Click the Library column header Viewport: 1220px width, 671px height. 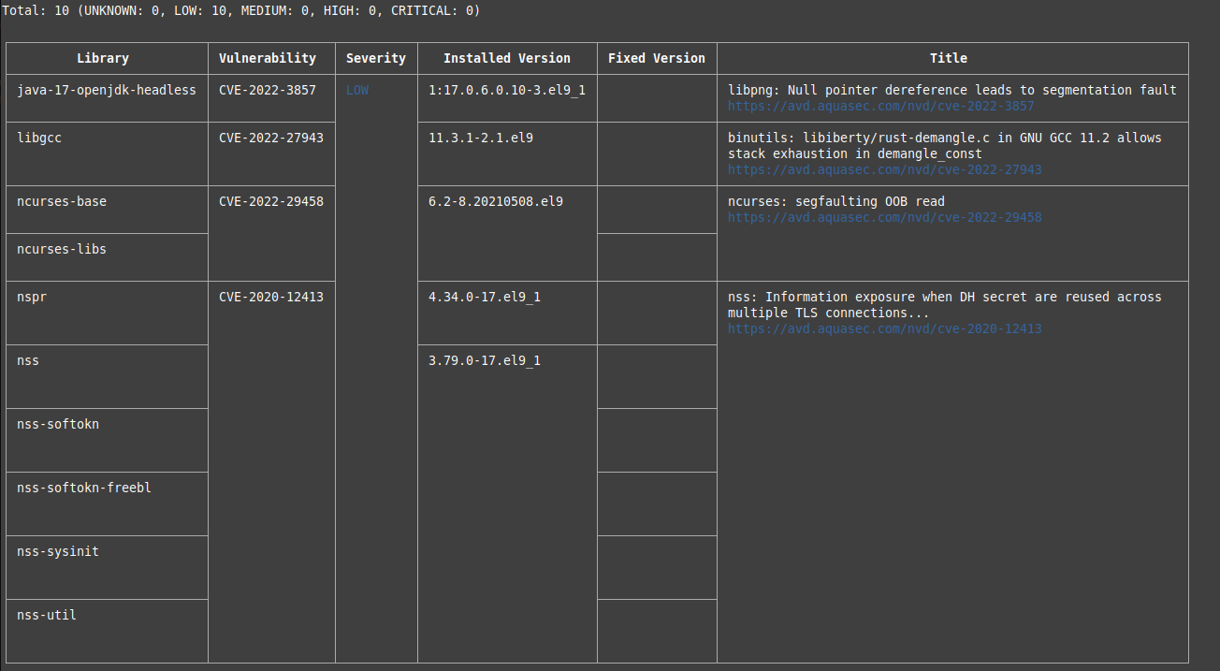click(103, 58)
